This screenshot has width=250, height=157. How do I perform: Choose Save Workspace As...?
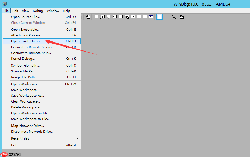point(41,96)
